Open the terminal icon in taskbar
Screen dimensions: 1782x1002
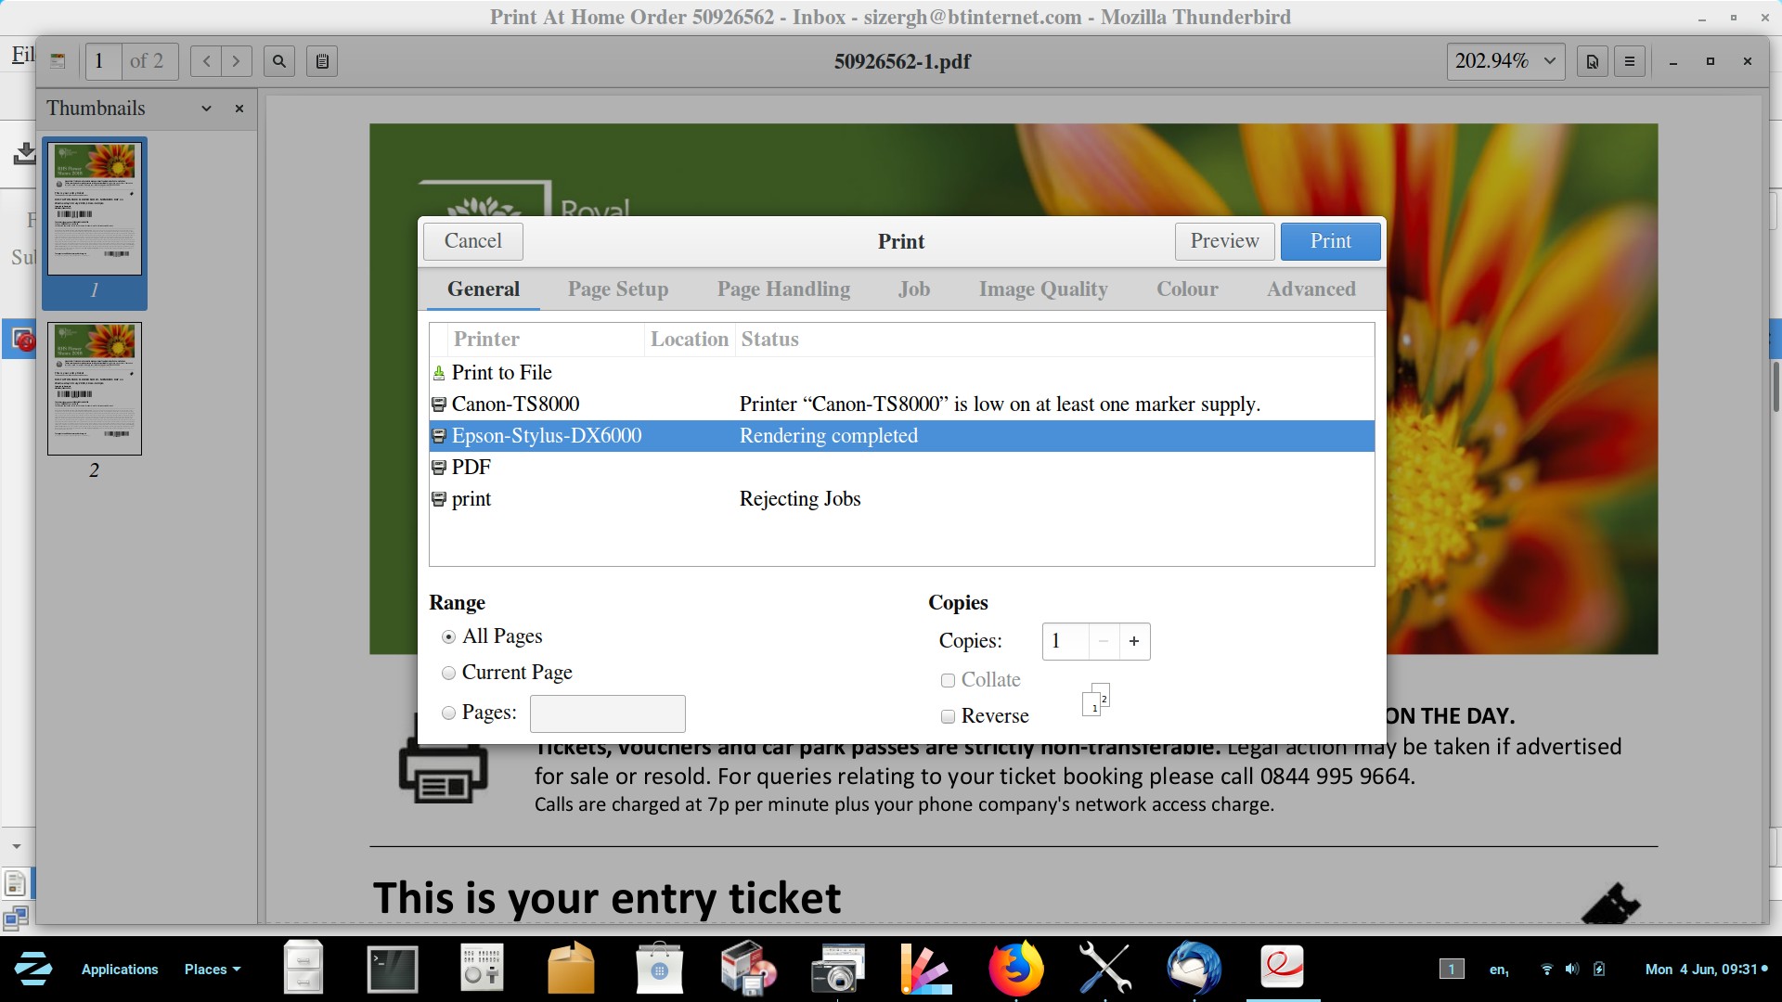pos(393,969)
